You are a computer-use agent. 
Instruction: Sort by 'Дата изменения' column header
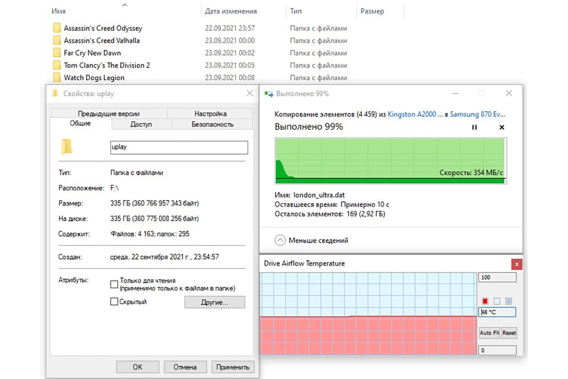[x=231, y=11]
